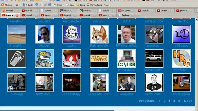This screenshot has height=111, width=198.
Task: Open bbishoppcm channel name link
Action: click(182, 94)
